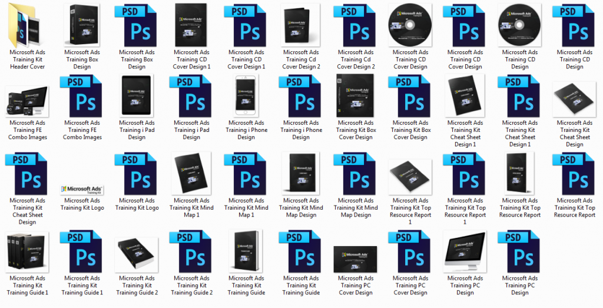603x308 pixels.
Task: Select the Training Kit Mind Map Design thumbnail
Action: (301, 173)
